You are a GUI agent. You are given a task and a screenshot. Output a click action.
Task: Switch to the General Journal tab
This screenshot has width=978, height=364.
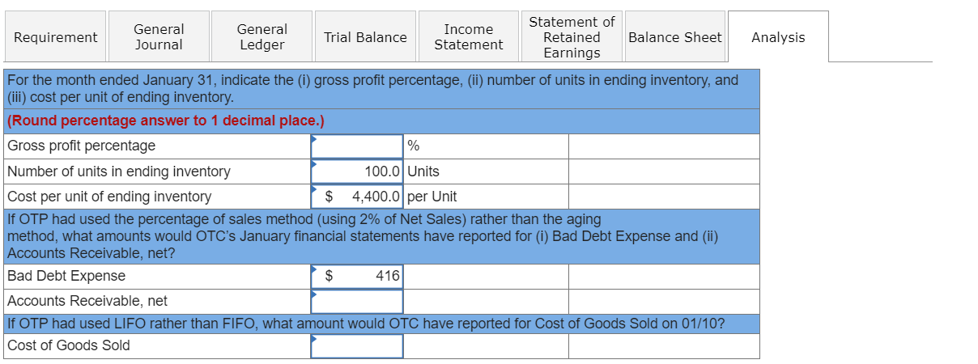159,37
